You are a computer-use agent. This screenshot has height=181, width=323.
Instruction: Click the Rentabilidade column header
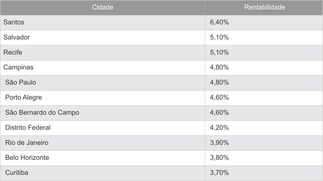[264, 8]
